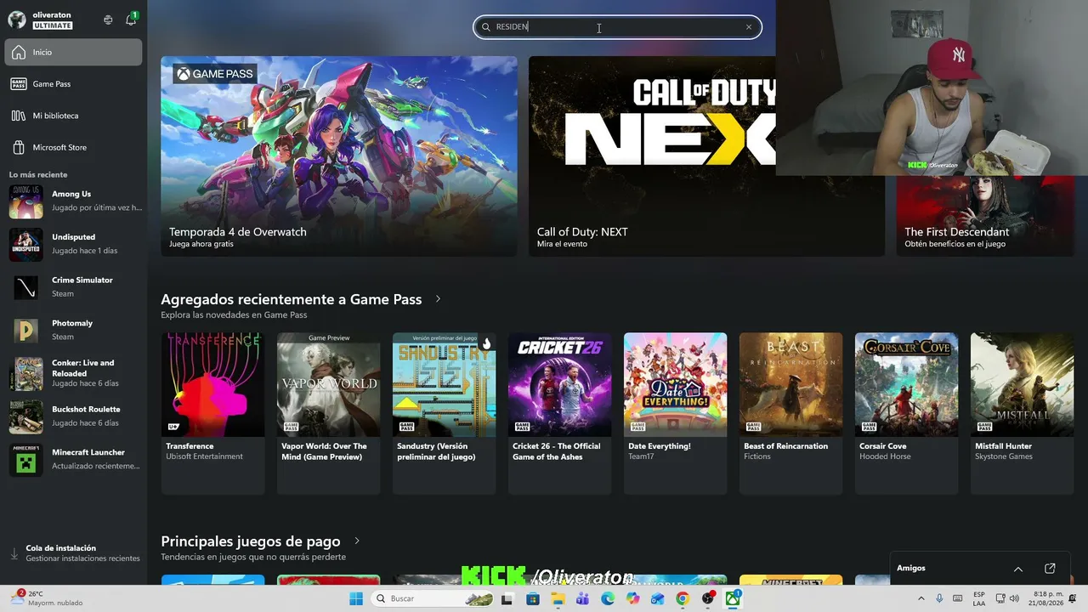Open File Explorer from the taskbar

click(x=558, y=598)
